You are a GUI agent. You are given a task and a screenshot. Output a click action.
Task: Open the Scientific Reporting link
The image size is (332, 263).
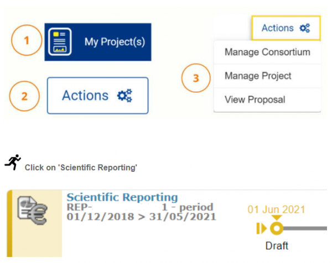point(122,197)
